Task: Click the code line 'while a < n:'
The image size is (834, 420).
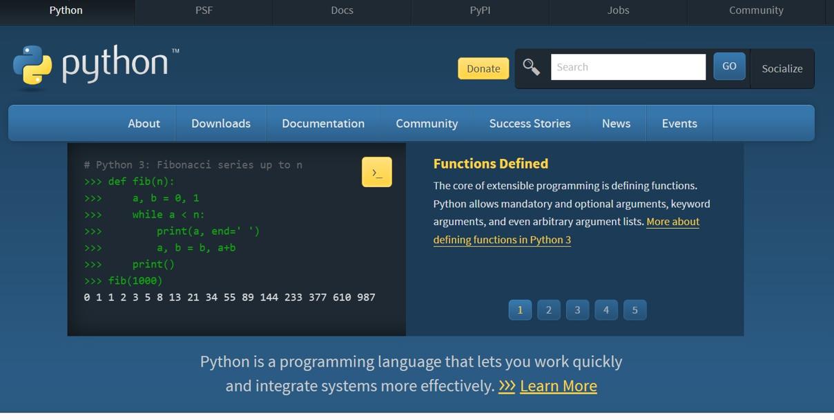Action: [x=168, y=215]
